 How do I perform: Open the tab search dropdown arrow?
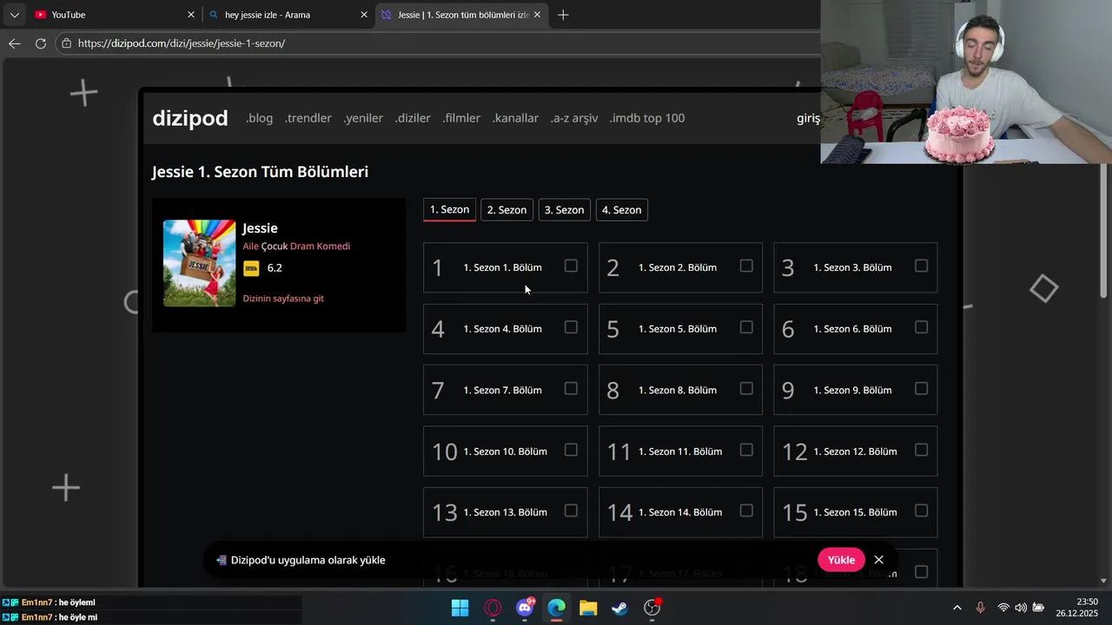point(14,15)
